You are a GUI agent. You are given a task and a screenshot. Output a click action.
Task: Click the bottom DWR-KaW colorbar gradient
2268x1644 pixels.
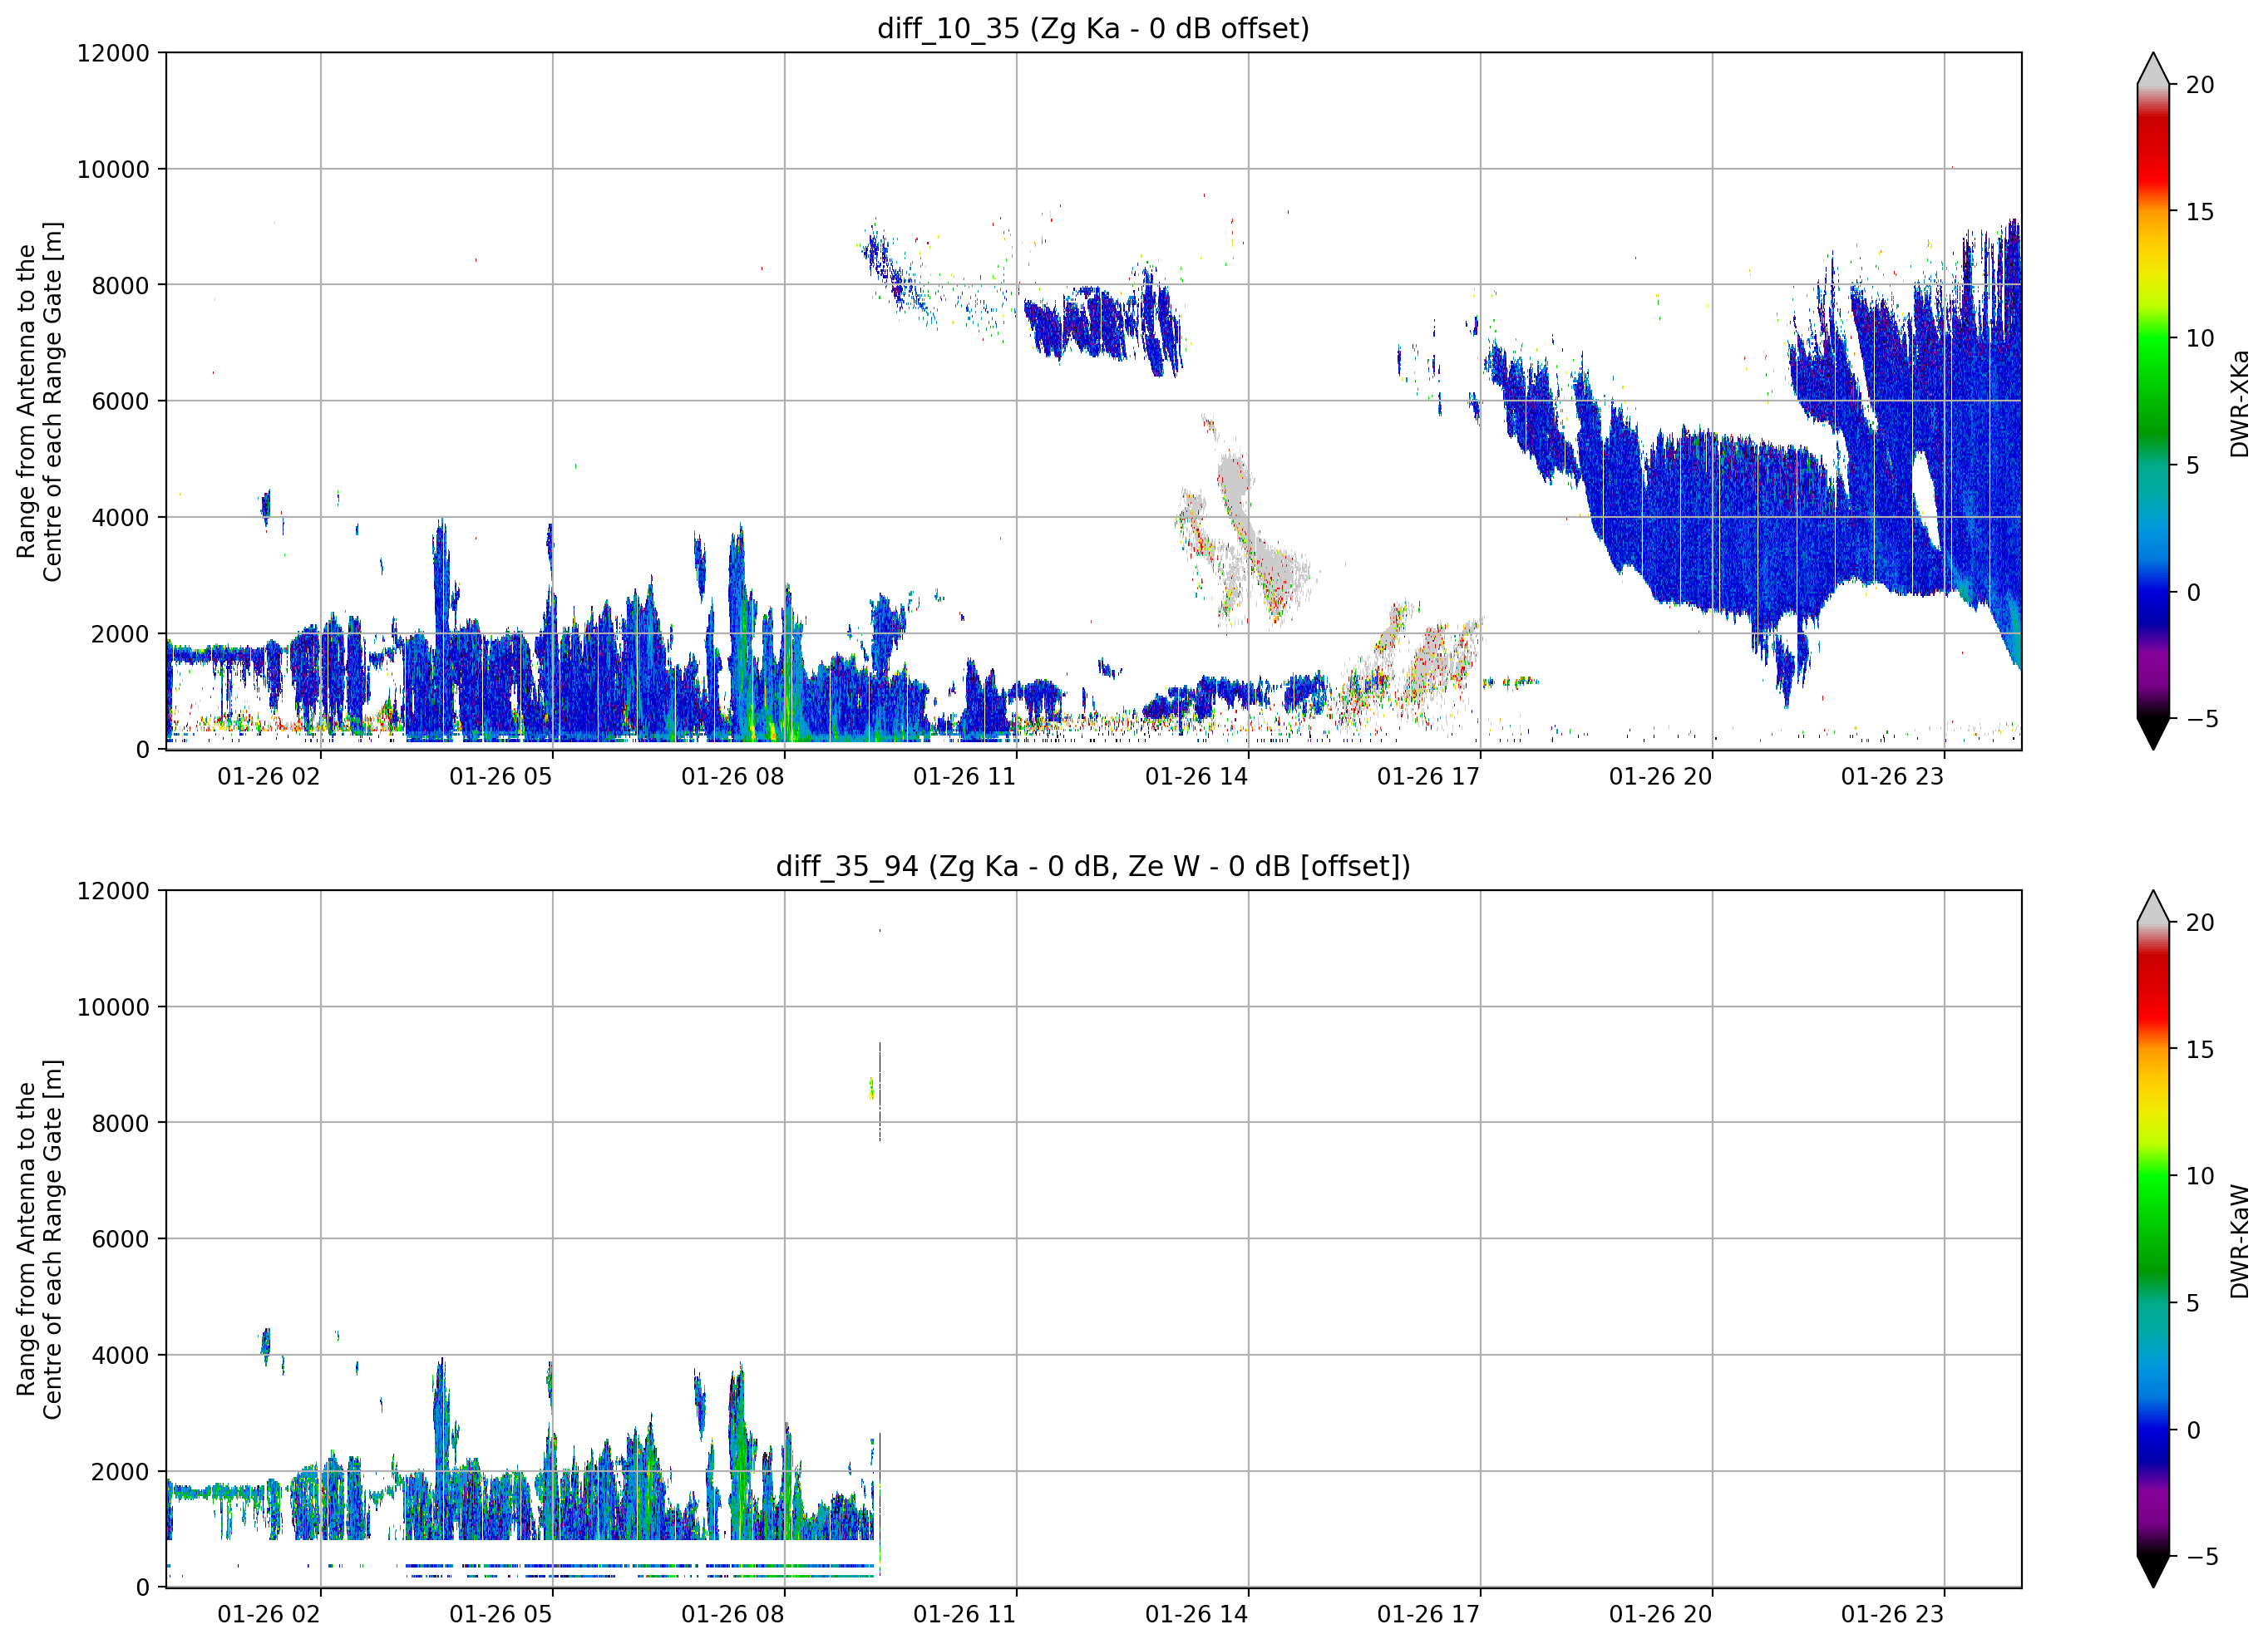tap(2153, 1239)
